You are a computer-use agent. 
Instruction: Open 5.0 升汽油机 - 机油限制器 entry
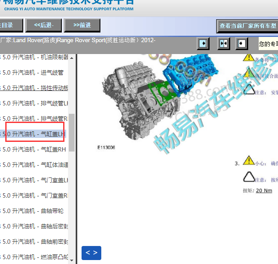(34, 57)
